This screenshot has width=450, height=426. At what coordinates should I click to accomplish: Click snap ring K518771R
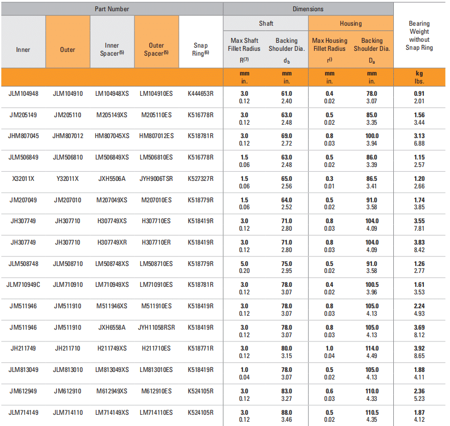[x=201, y=348]
